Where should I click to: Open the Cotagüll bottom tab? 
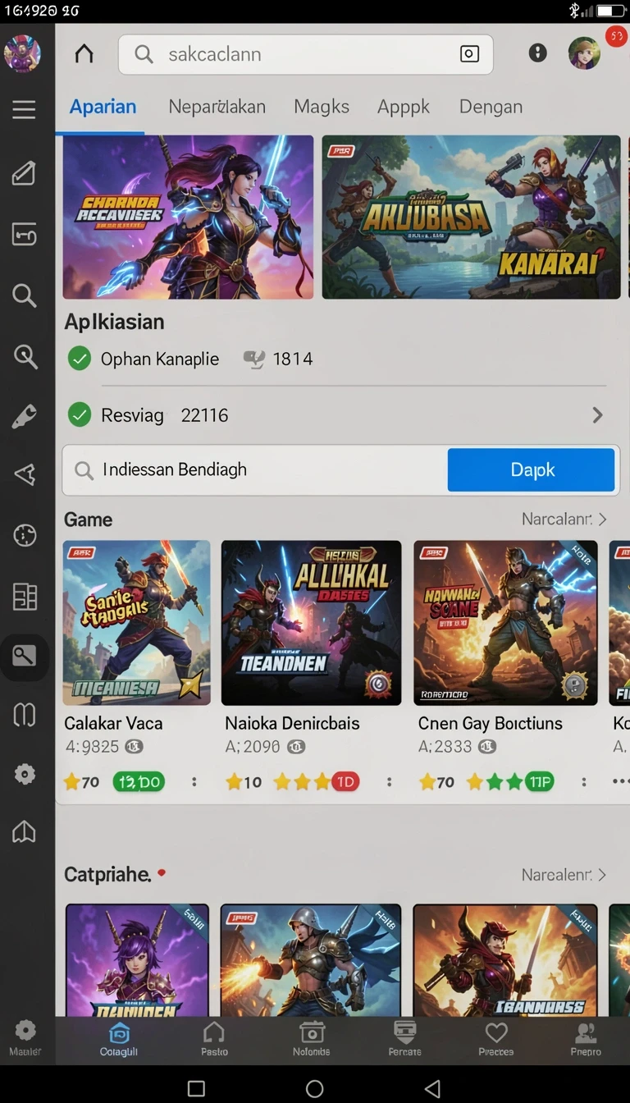(x=119, y=1039)
